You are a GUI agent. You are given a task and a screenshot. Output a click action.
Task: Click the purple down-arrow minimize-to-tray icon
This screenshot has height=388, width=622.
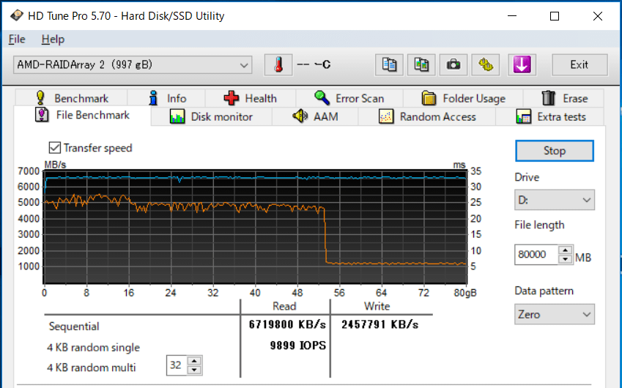(x=522, y=64)
